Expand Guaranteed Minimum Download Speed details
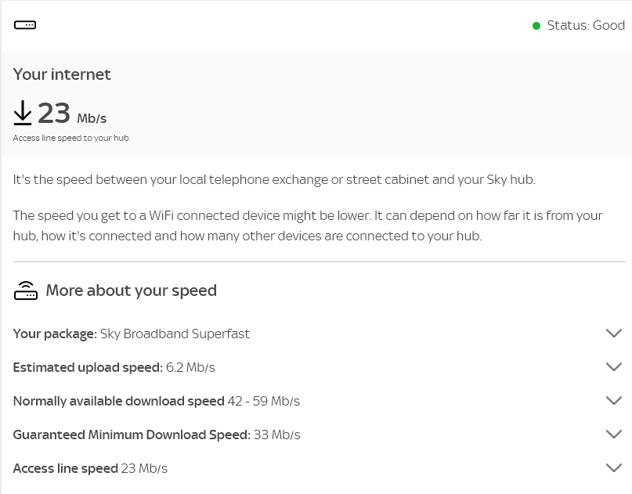This screenshot has width=632, height=494. point(614,434)
